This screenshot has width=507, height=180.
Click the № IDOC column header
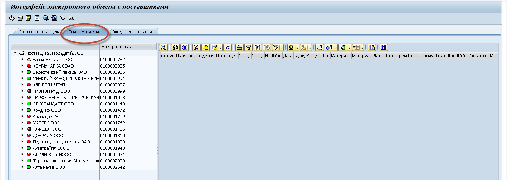tap(273, 56)
